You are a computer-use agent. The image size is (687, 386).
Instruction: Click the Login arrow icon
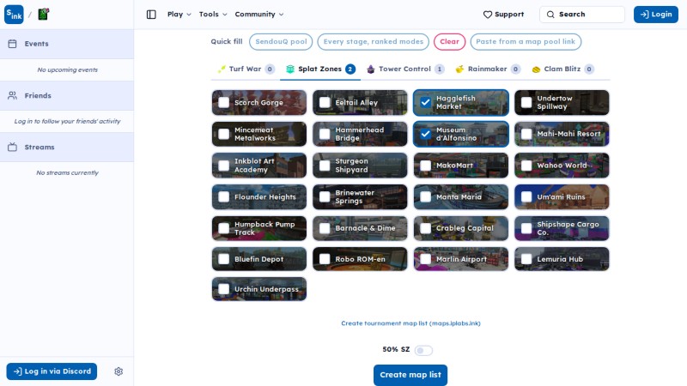(x=645, y=15)
